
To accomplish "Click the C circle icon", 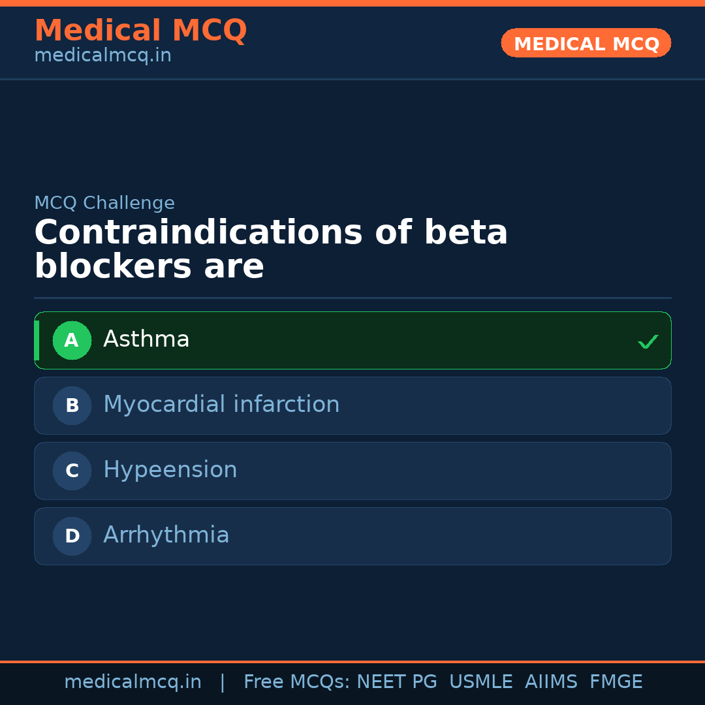I will click(72, 471).
